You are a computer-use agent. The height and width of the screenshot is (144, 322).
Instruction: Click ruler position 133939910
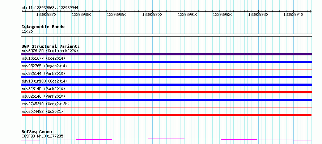(x=187, y=14)
